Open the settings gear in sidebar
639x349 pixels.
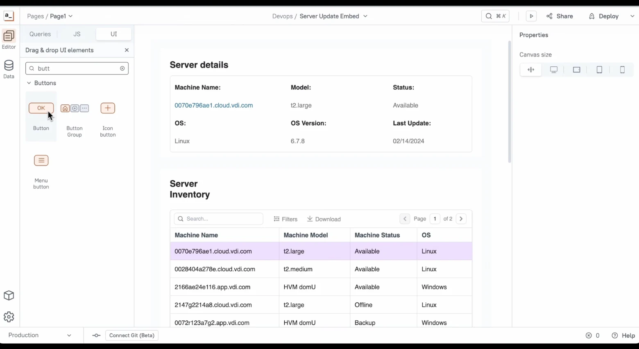(9, 317)
